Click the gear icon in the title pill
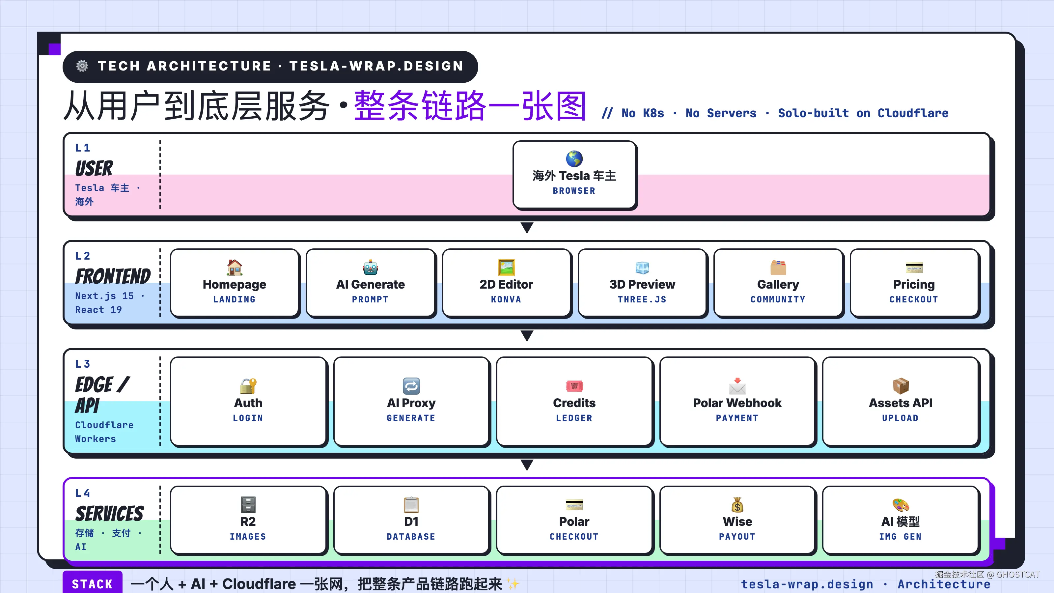Viewport: 1054px width, 593px height. (x=82, y=66)
